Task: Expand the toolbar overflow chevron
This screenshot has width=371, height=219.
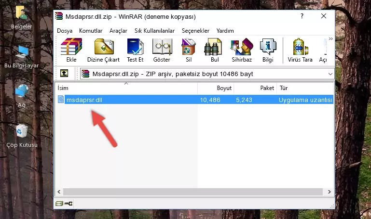Action: pos(331,39)
